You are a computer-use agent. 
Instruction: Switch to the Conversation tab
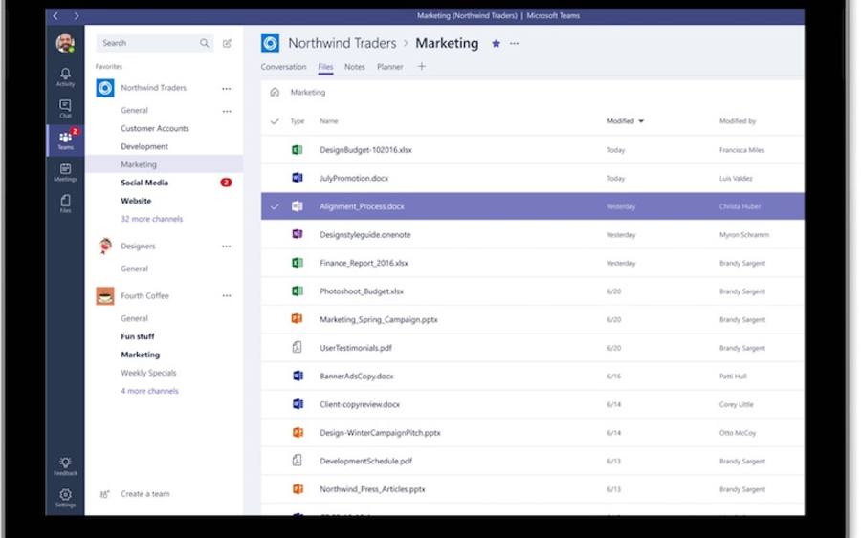coord(283,67)
